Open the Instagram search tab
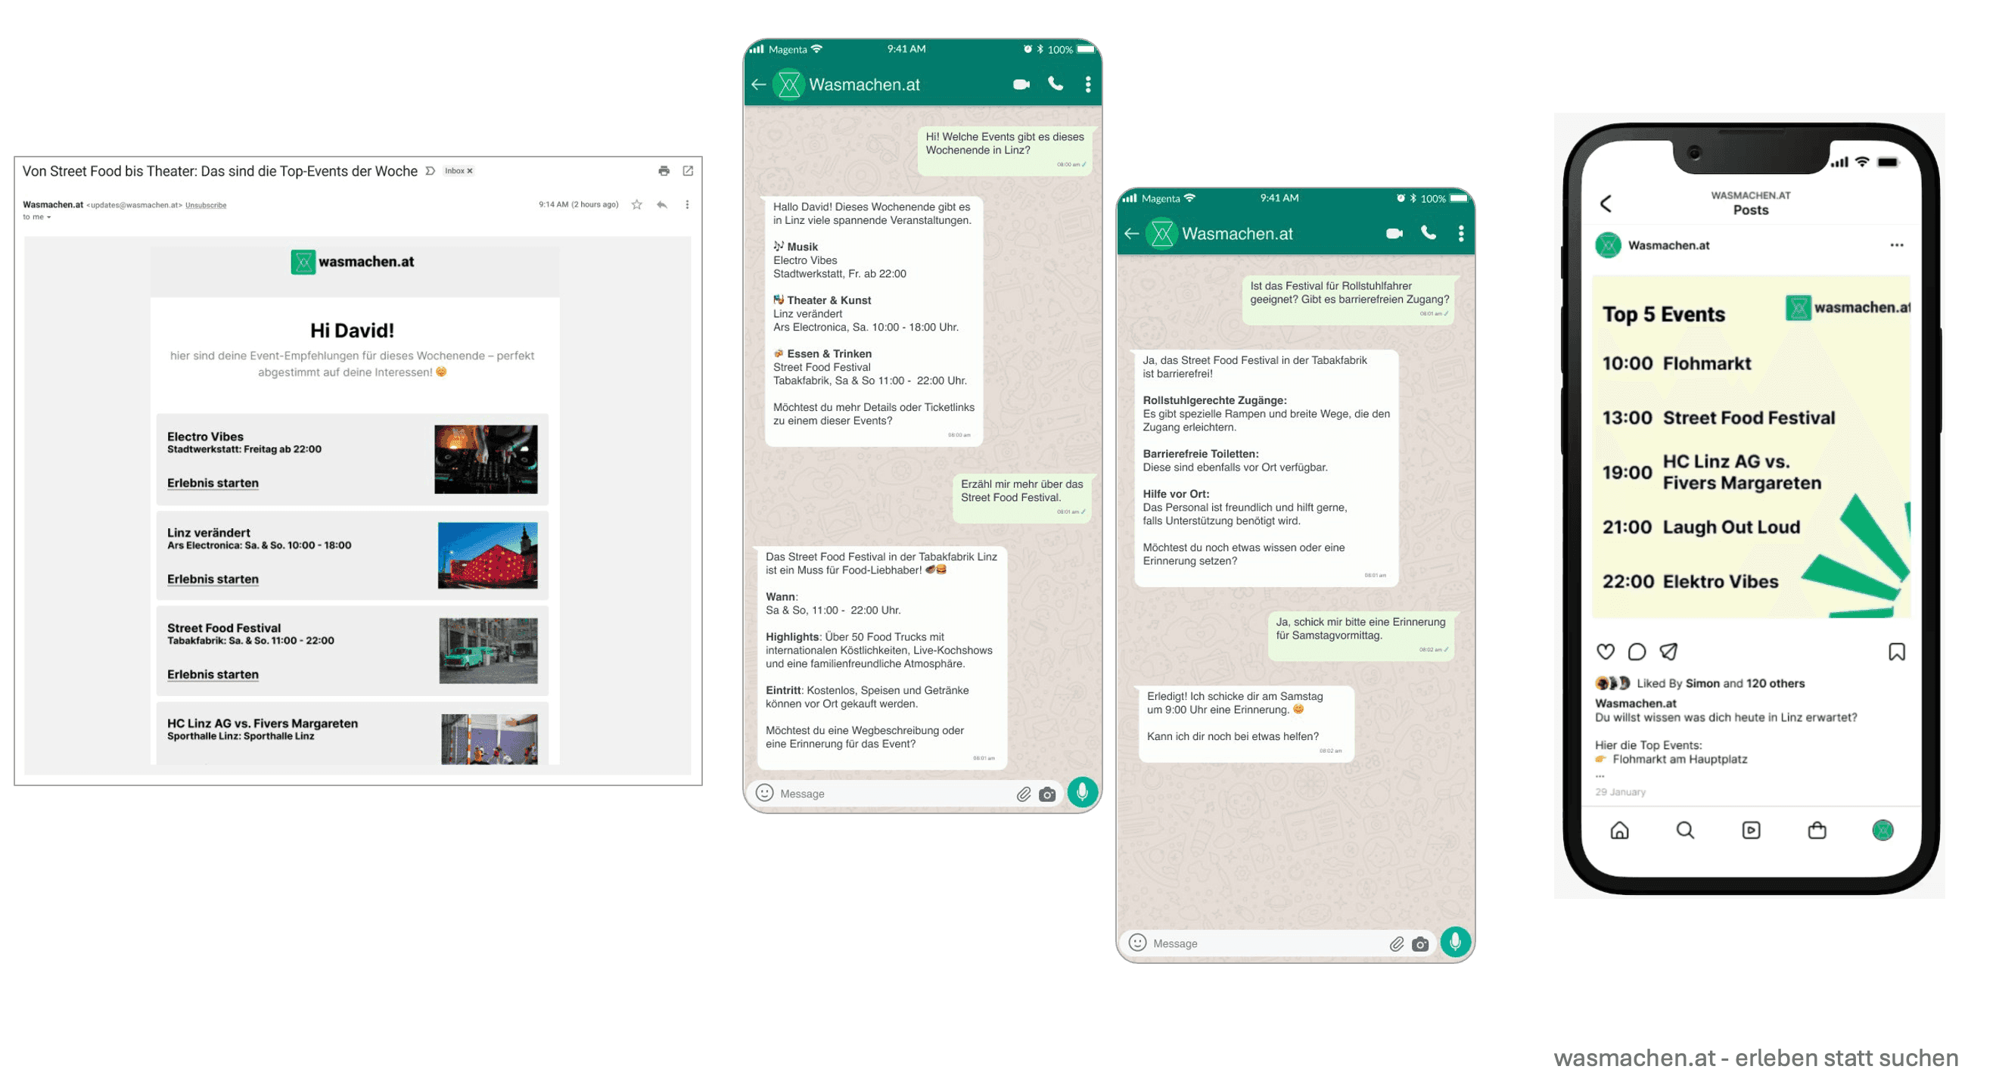This screenshot has width=1996, height=1088. coord(1684,830)
